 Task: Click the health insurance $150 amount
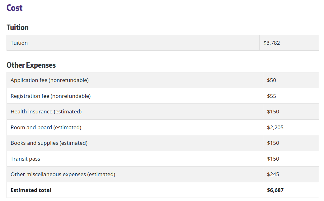pyautogui.click(x=273, y=112)
